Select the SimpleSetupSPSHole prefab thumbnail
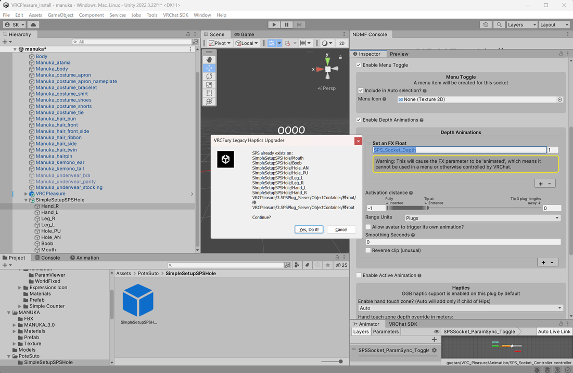The height and width of the screenshot is (373, 573). point(138,300)
